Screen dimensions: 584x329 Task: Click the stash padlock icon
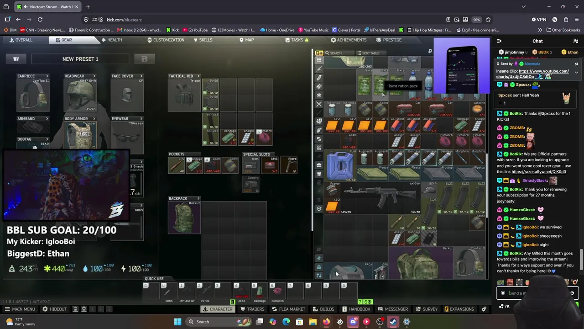[319, 267]
